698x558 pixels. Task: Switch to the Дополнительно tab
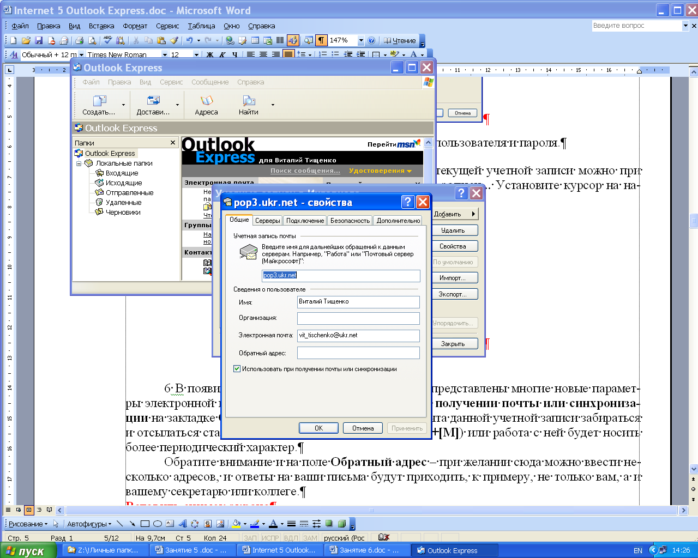click(x=398, y=221)
